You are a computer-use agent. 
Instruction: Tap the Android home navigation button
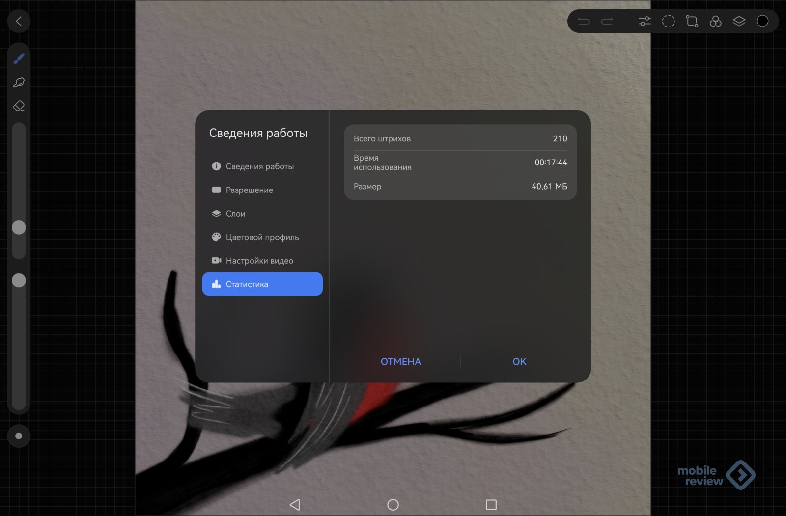coord(393,505)
